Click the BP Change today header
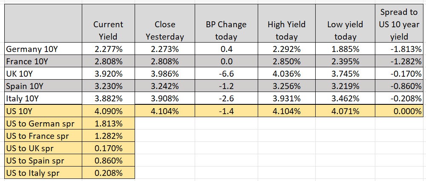The height and width of the screenshot is (181, 426). [x=226, y=30]
